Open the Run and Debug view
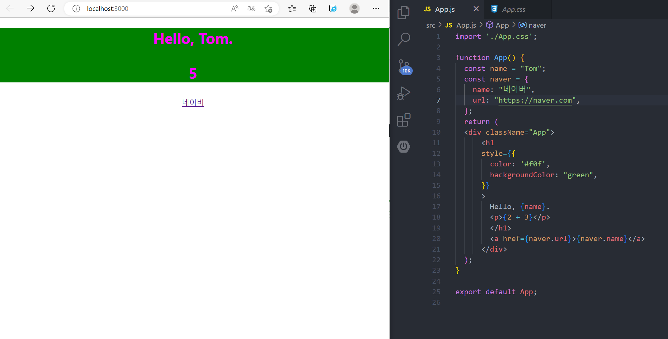The height and width of the screenshot is (339, 668). coord(404,93)
